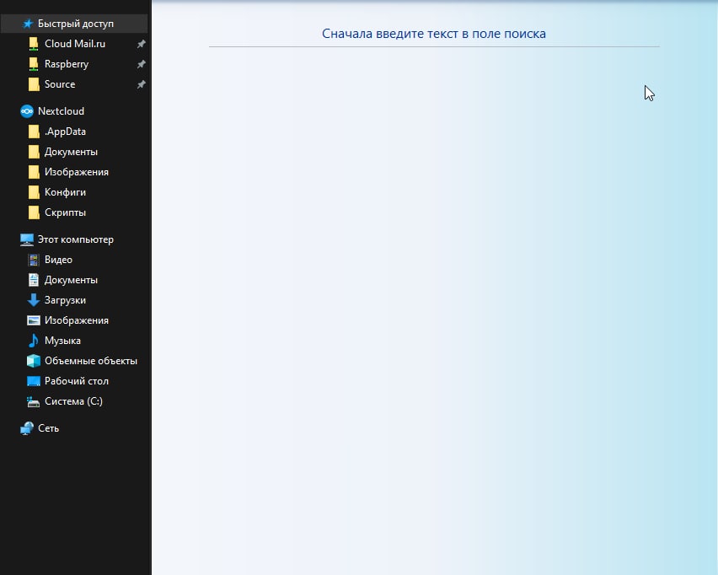Viewport: 718px width, 575px height.
Task: Click the Загрузки download arrow icon
Action: (34, 300)
